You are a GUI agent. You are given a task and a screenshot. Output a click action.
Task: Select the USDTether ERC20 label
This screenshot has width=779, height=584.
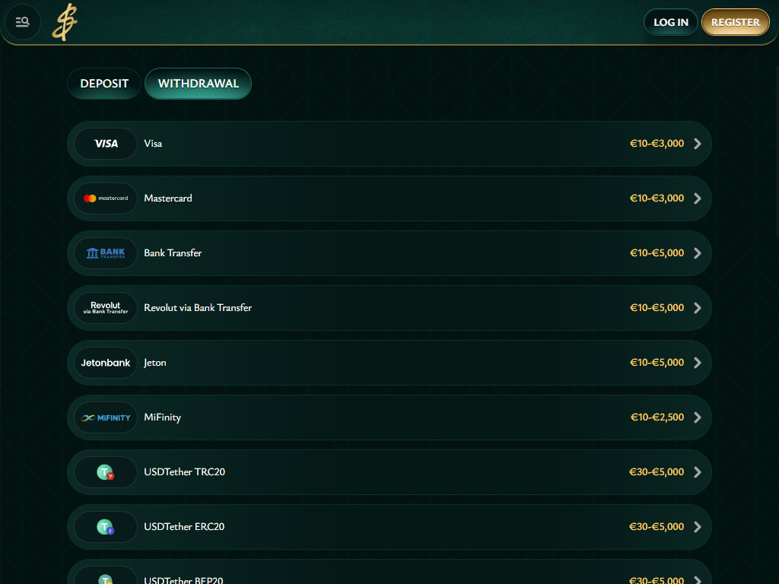click(x=184, y=527)
